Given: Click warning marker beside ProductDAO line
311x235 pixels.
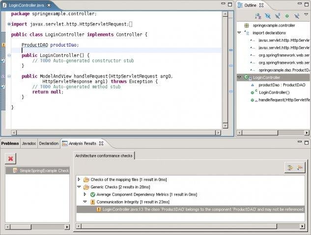Looking at the screenshot, I should (x=3, y=45).
